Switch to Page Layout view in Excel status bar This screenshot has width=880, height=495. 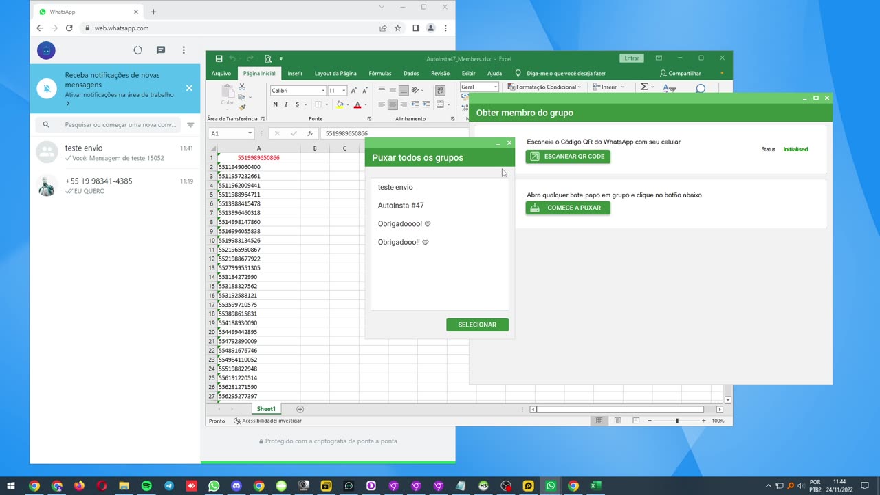click(x=617, y=421)
